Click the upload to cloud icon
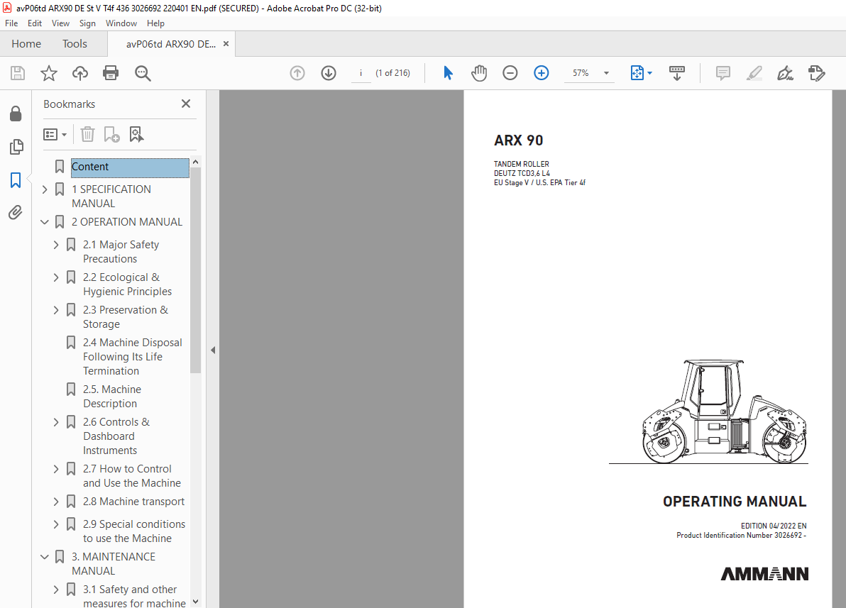 click(x=80, y=73)
